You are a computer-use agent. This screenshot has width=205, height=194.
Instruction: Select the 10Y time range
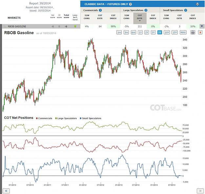tap(167, 32)
